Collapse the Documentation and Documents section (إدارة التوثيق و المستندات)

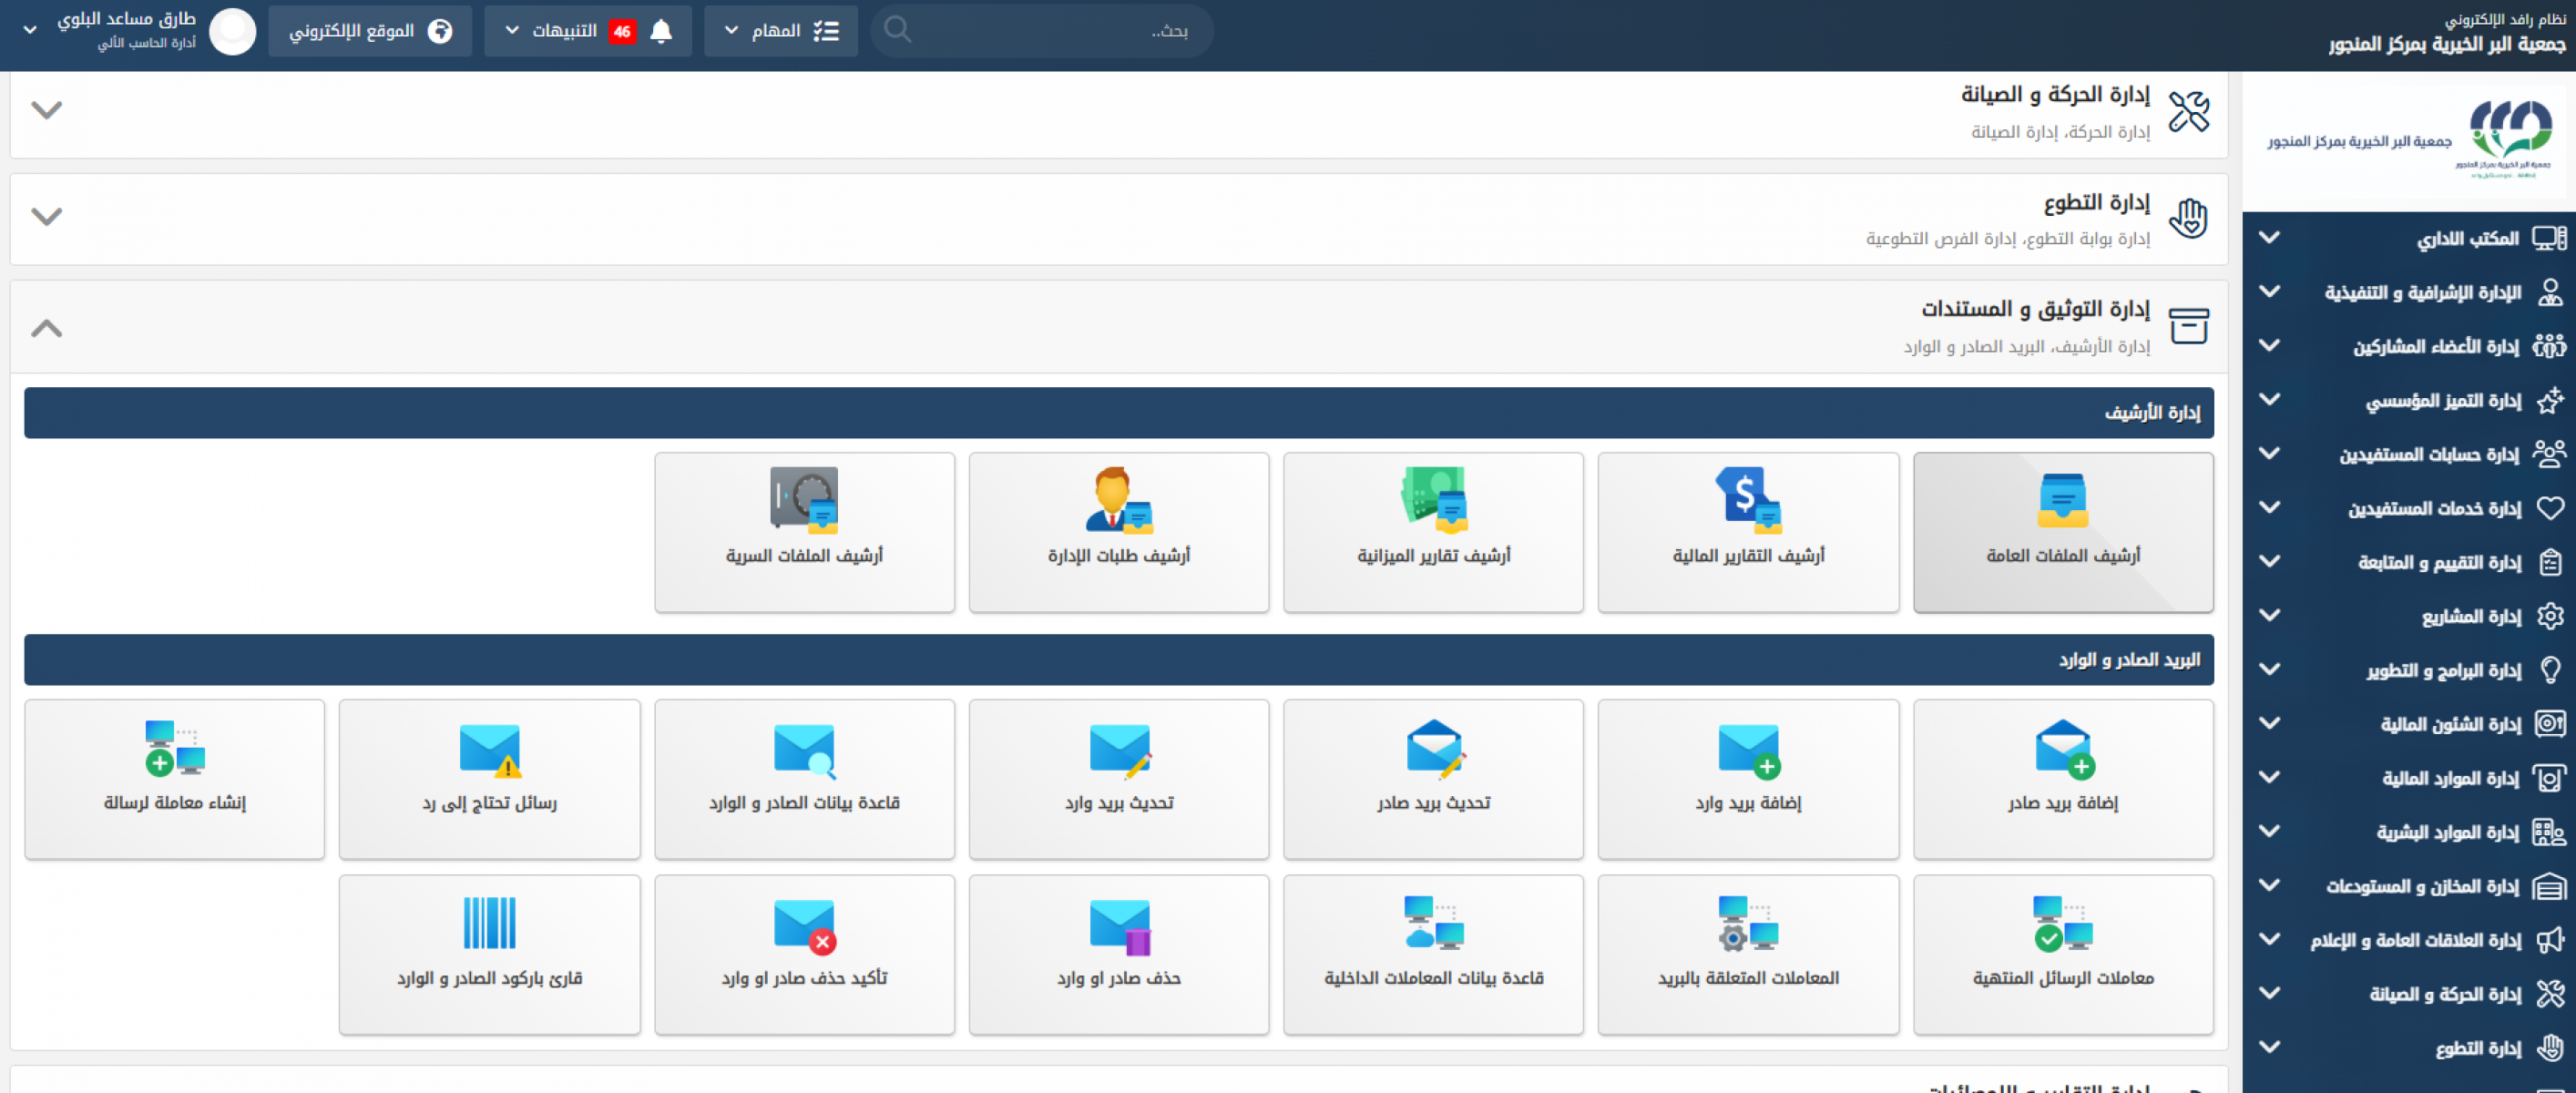click(x=46, y=328)
